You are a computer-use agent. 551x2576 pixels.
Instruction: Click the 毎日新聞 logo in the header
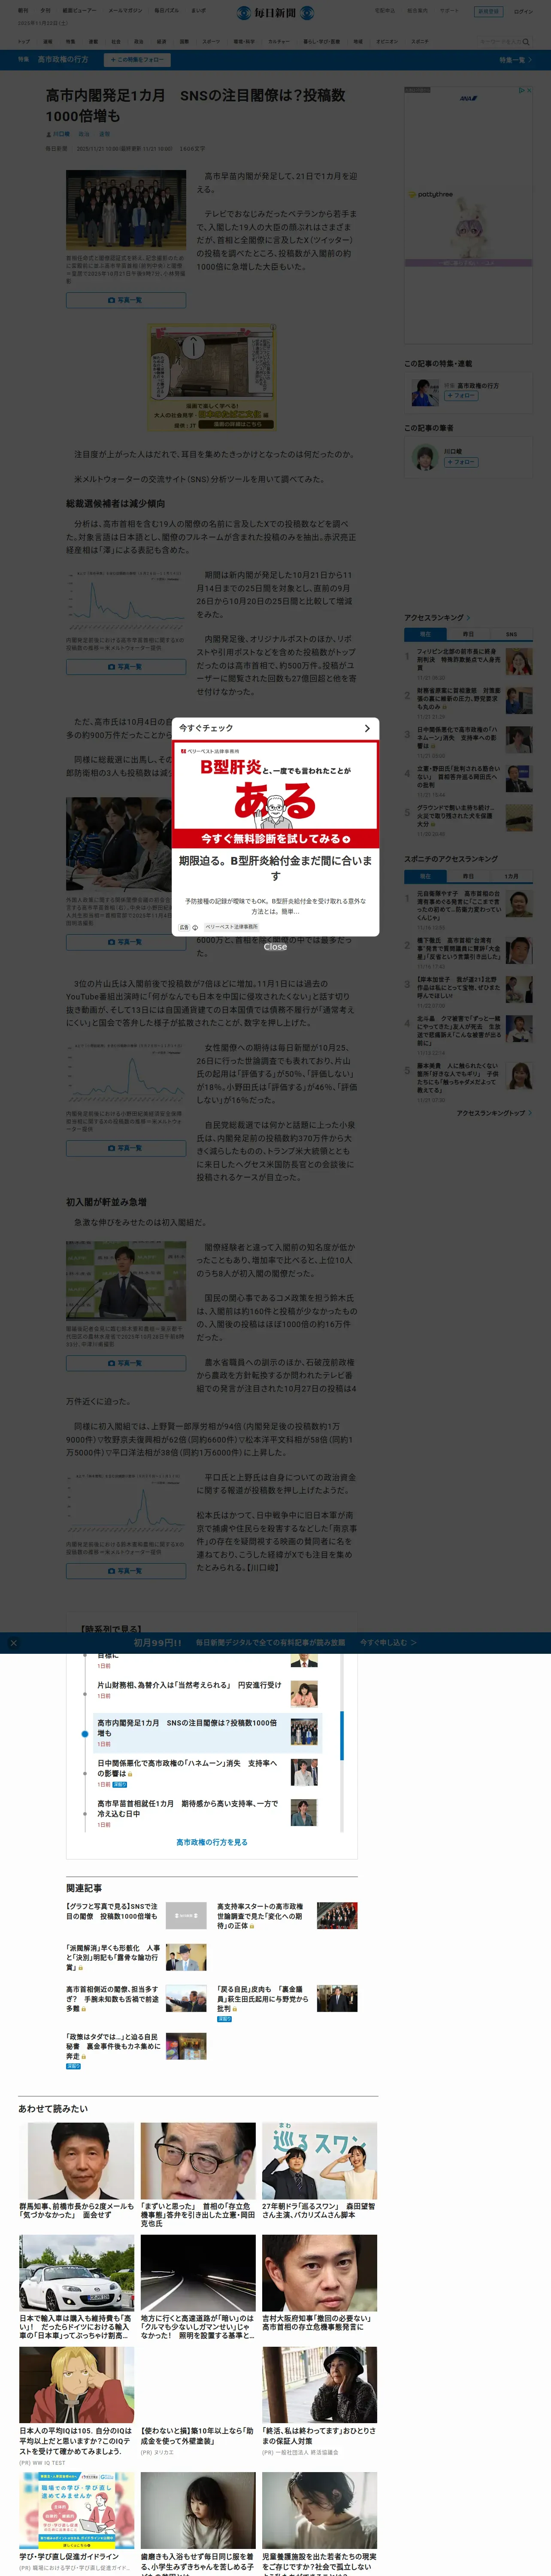pos(275,13)
